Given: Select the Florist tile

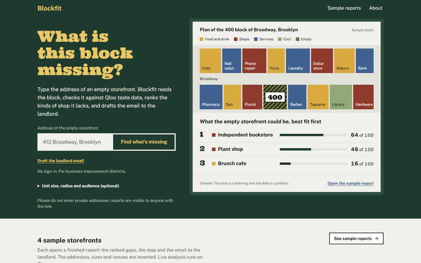Looking at the screenshot, I should click(252, 97).
